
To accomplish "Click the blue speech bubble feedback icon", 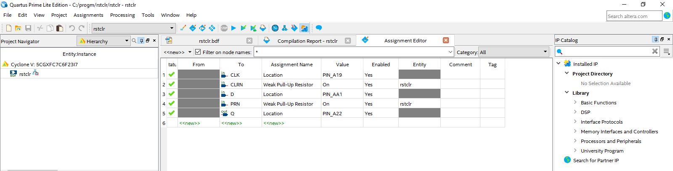I will click(319, 28).
